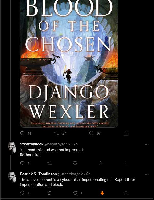
Task: Like Patrick S. Tomlinson's impersonation warning
Action: 75,193
